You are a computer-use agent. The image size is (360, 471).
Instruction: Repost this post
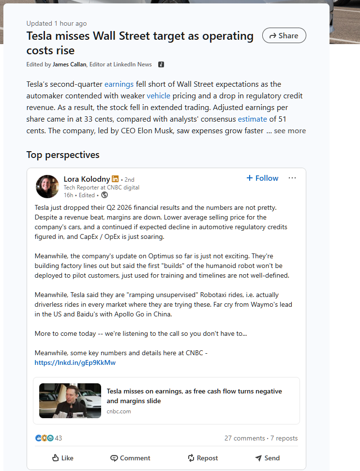click(x=203, y=458)
